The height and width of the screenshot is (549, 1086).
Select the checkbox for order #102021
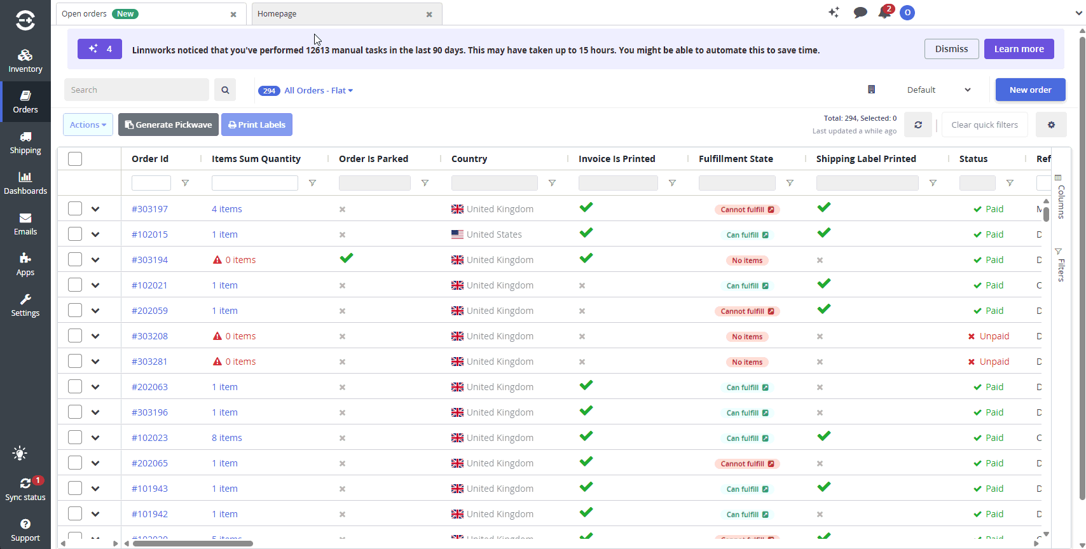(x=75, y=285)
